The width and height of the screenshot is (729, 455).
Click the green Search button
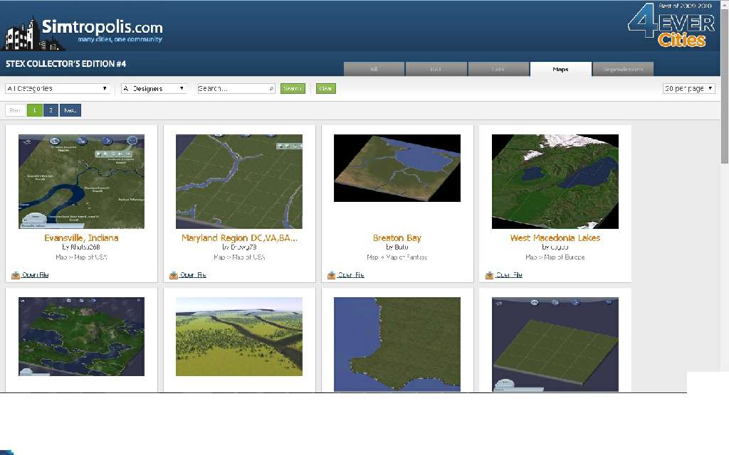293,88
